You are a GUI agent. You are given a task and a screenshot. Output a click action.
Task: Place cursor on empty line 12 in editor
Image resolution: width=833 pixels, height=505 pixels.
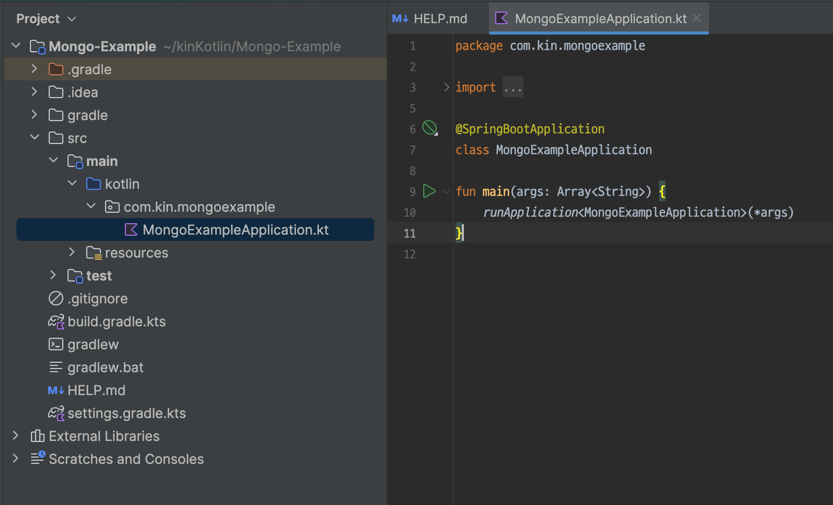[x=541, y=254]
